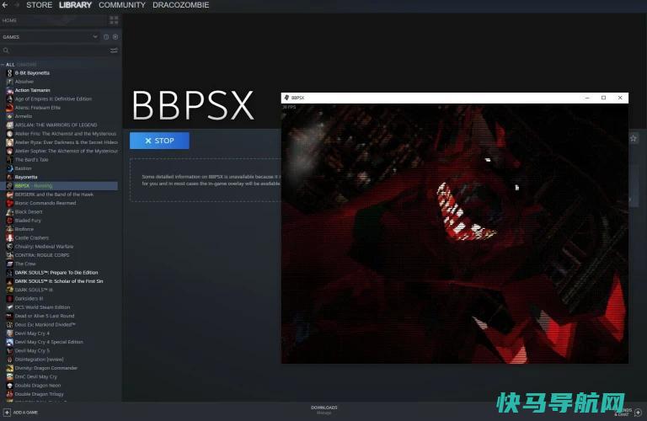Click ADD A GAME label

[25, 413]
